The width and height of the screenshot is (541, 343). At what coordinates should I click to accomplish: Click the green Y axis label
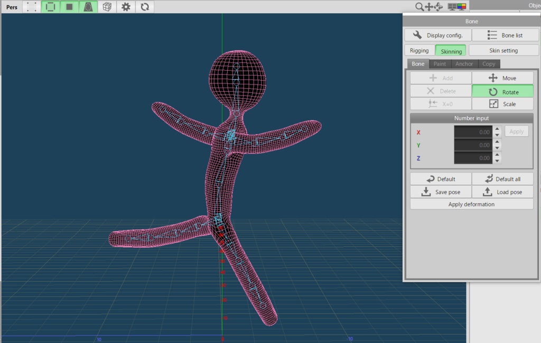418,145
